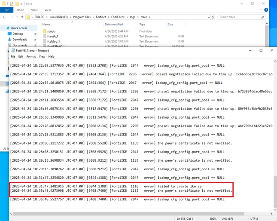
Task: Click the 100% zoom status entry
Action: coord(213,219)
